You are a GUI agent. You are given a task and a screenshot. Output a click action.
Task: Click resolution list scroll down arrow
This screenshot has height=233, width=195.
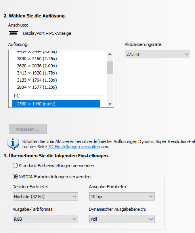point(110,104)
